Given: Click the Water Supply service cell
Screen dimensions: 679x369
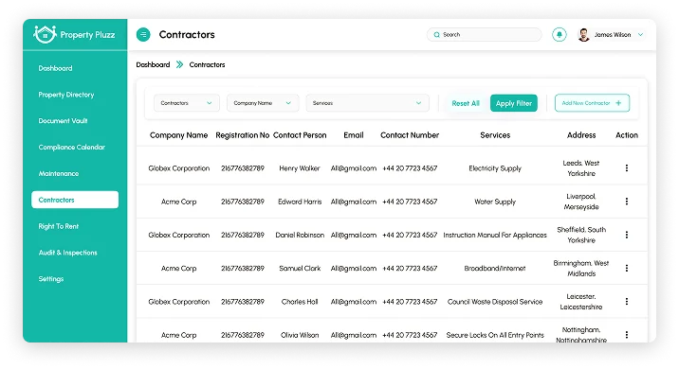Looking at the screenshot, I should pos(495,202).
